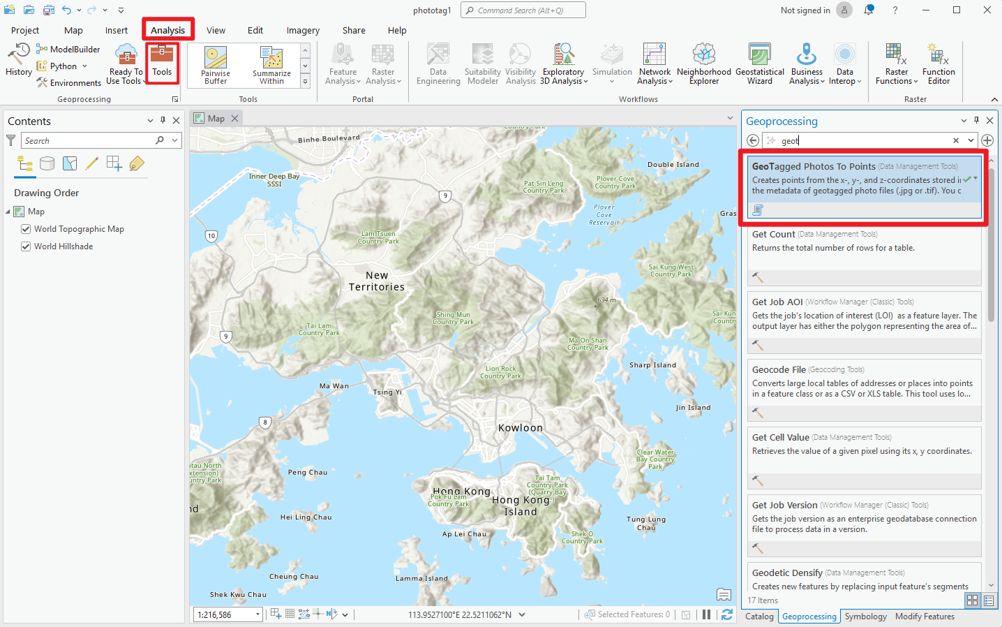Open the map scale dropdown
The width and height of the screenshot is (1002, 627).
click(257, 614)
